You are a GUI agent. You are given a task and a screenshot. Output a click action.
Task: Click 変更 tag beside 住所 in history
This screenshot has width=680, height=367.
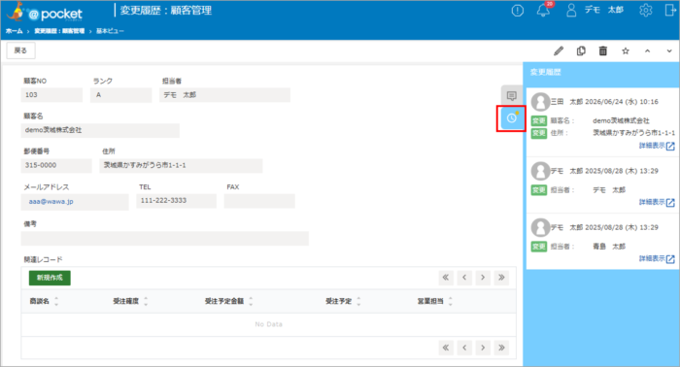coord(539,133)
